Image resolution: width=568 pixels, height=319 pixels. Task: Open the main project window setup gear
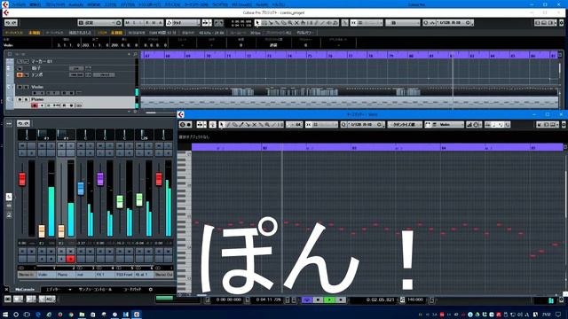tap(561, 23)
